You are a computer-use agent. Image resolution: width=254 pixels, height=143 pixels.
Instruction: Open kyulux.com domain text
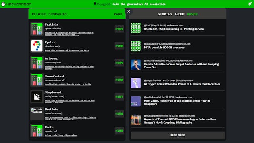[x=52, y=47]
